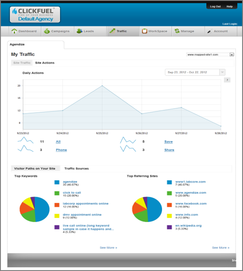Click the blue swatch beside www1.labcore.com
This screenshot has height=271, width=243.
click(170, 182)
